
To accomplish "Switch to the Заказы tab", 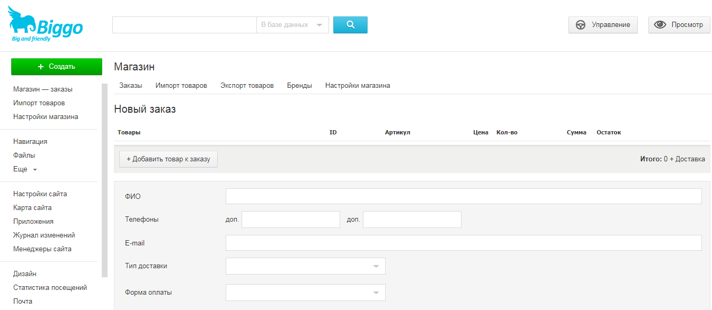I will 130,86.
